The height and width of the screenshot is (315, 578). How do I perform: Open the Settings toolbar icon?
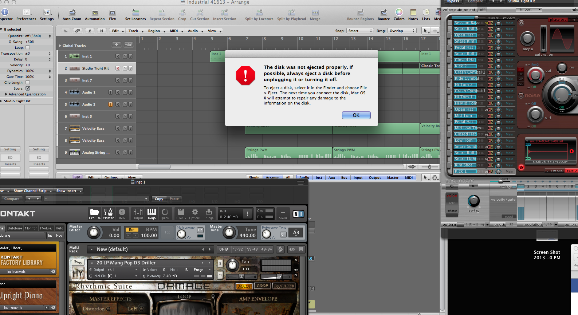pyautogui.click(x=47, y=15)
